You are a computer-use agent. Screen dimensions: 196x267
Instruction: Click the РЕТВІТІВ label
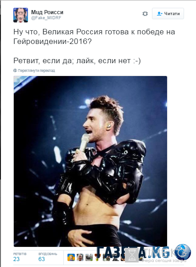pyautogui.click(x=20, y=254)
